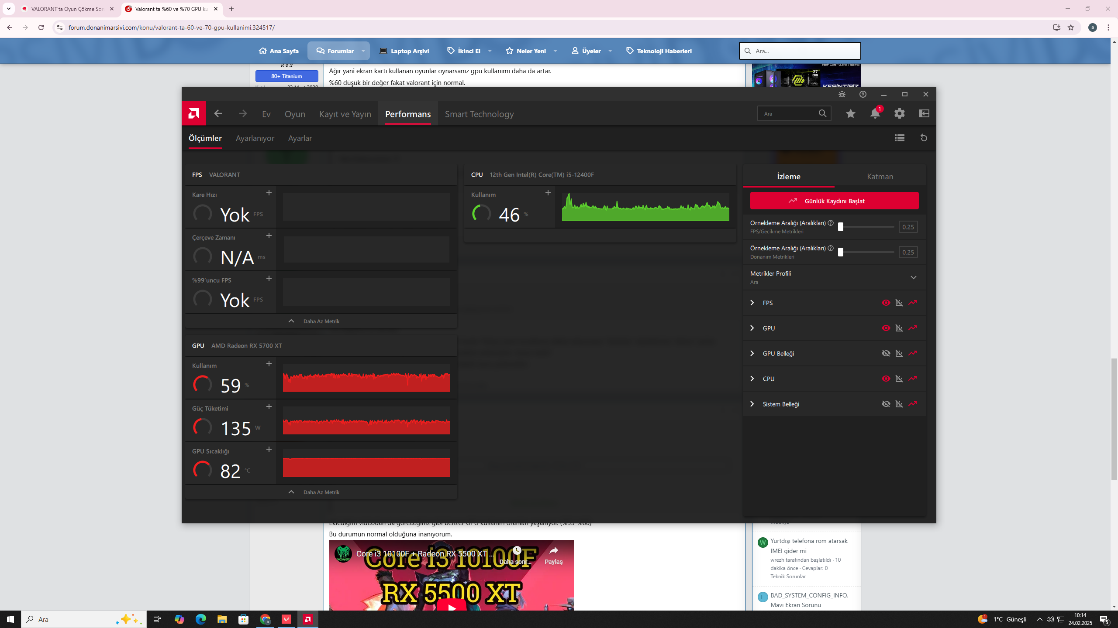Hide FPS metrics with eye toggle
The width and height of the screenshot is (1118, 628).
pyautogui.click(x=886, y=303)
